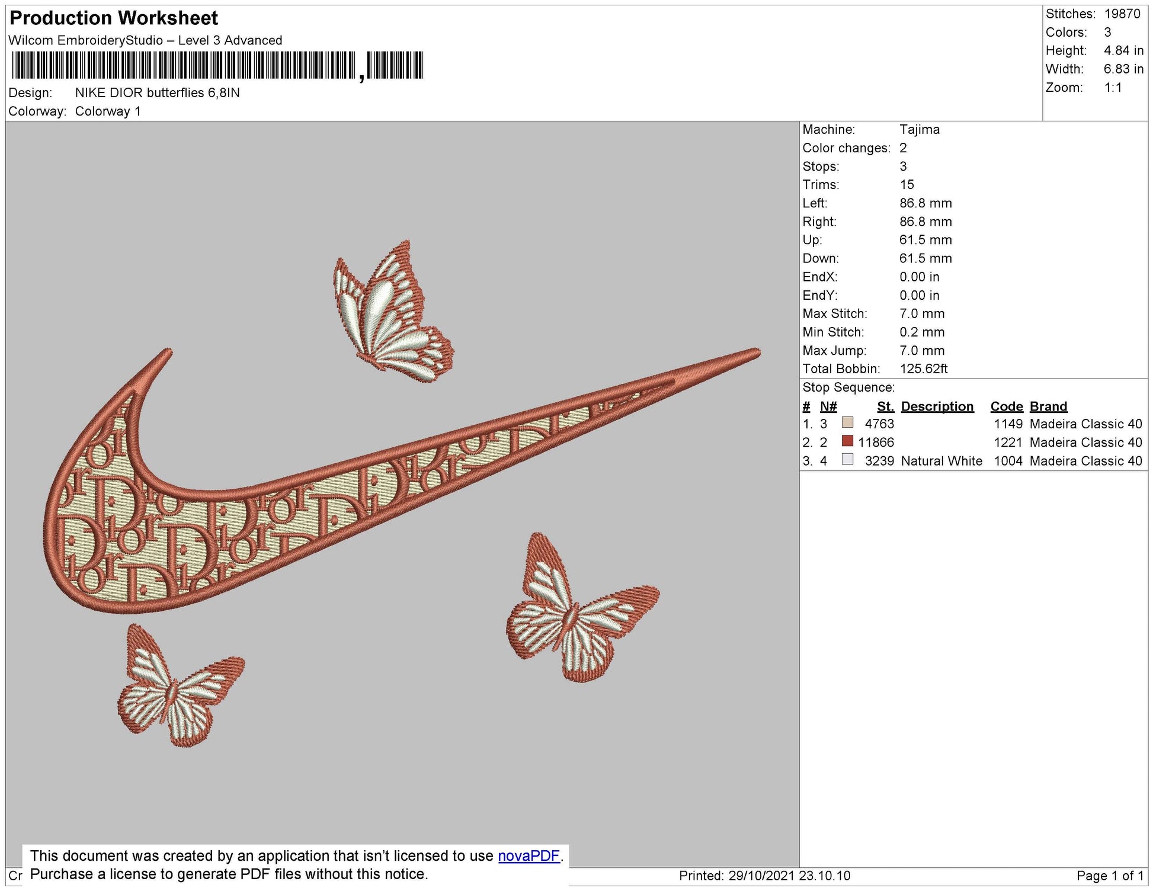
Task: Click the Natural White color swatch
Action: pos(847,460)
